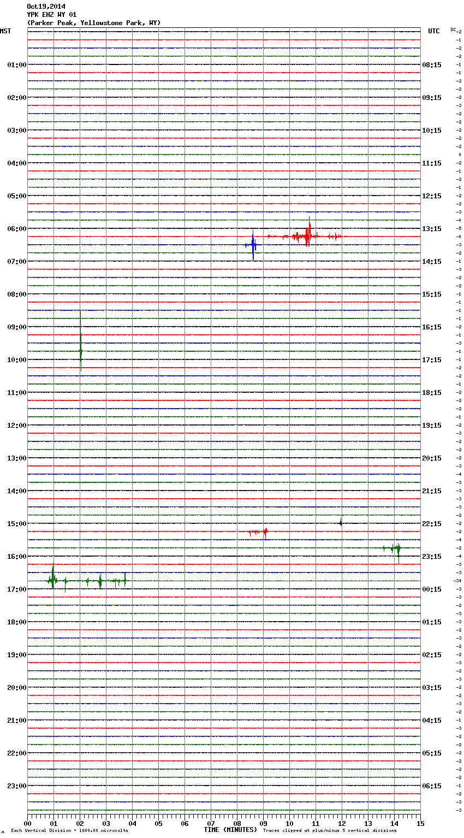Select the 17:00 MST time label

tap(17, 589)
